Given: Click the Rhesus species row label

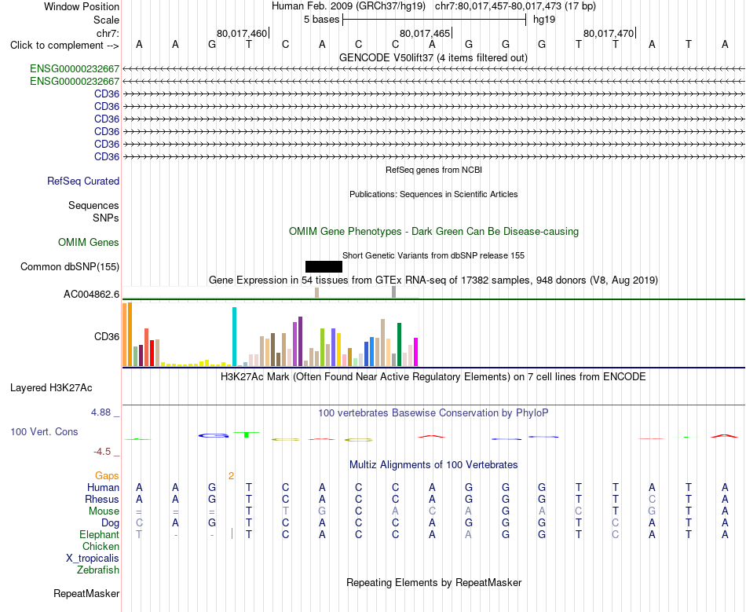Looking at the screenshot, I should [x=102, y=499].
